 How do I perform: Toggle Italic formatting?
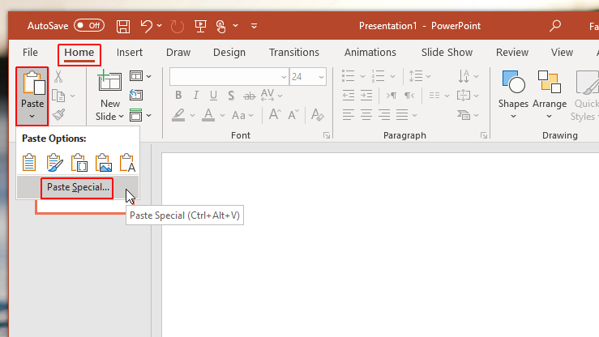pos(196,96)
